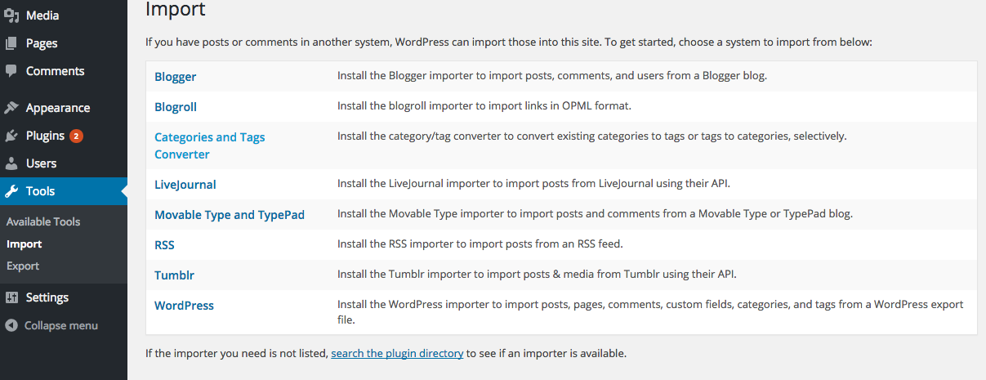Click the Comments bubble icon
Screen dimensions: 986x380
pos(11,71)
